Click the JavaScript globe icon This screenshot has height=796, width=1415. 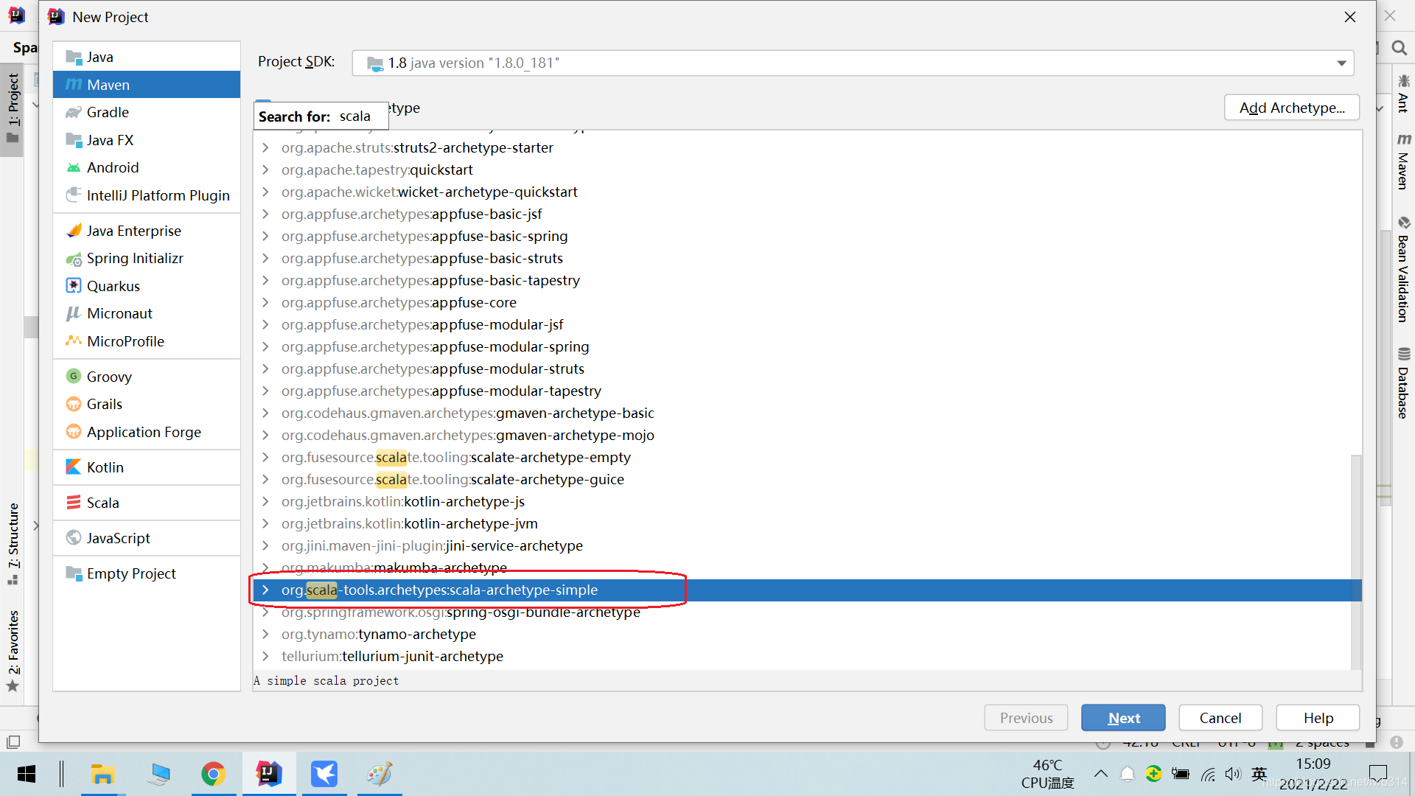[x=74, y=538]
